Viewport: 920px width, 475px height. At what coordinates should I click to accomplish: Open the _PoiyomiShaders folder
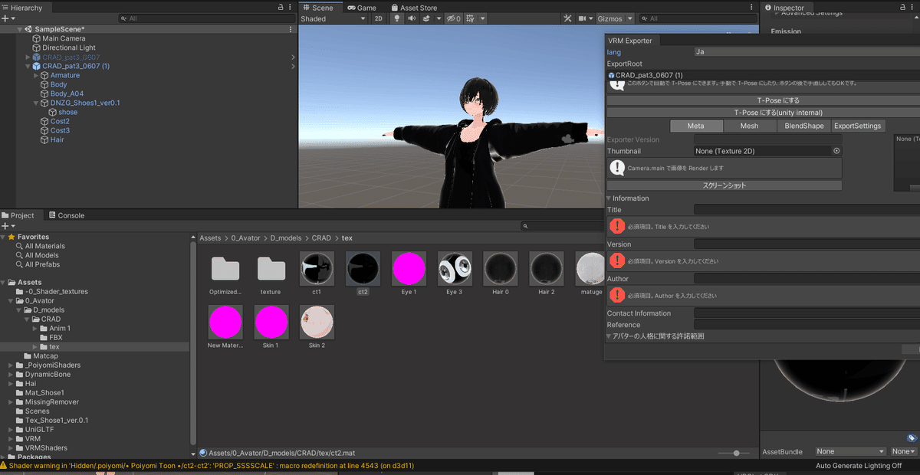pyautogui.click(x=53, y=365)
